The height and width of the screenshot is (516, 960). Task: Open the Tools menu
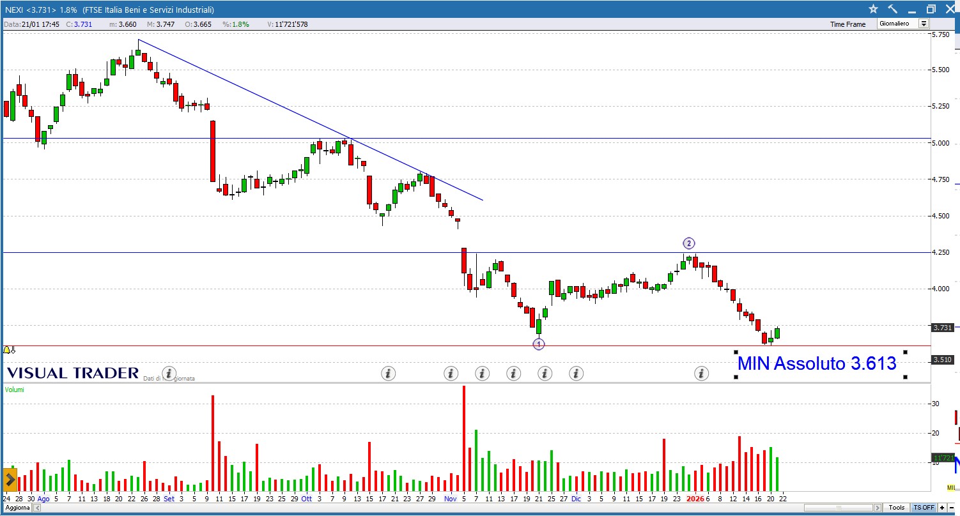coord(896,508)
